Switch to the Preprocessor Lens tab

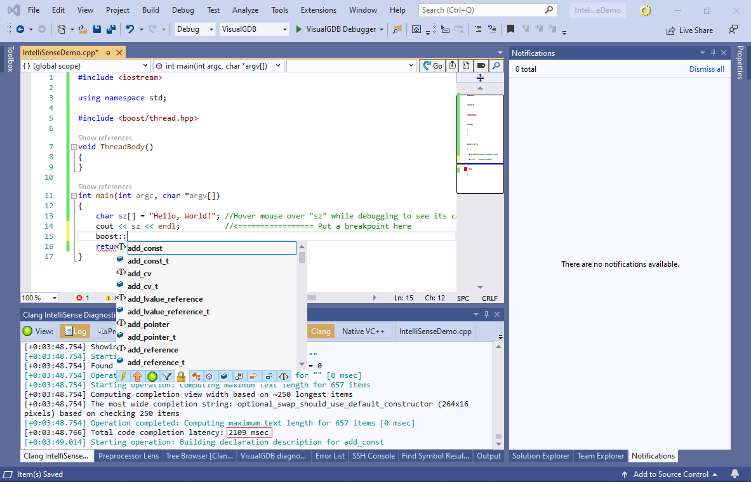click(128, 456)
